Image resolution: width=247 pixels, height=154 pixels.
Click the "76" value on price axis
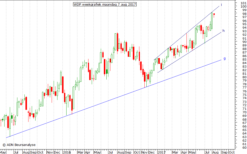click(244, 91)
